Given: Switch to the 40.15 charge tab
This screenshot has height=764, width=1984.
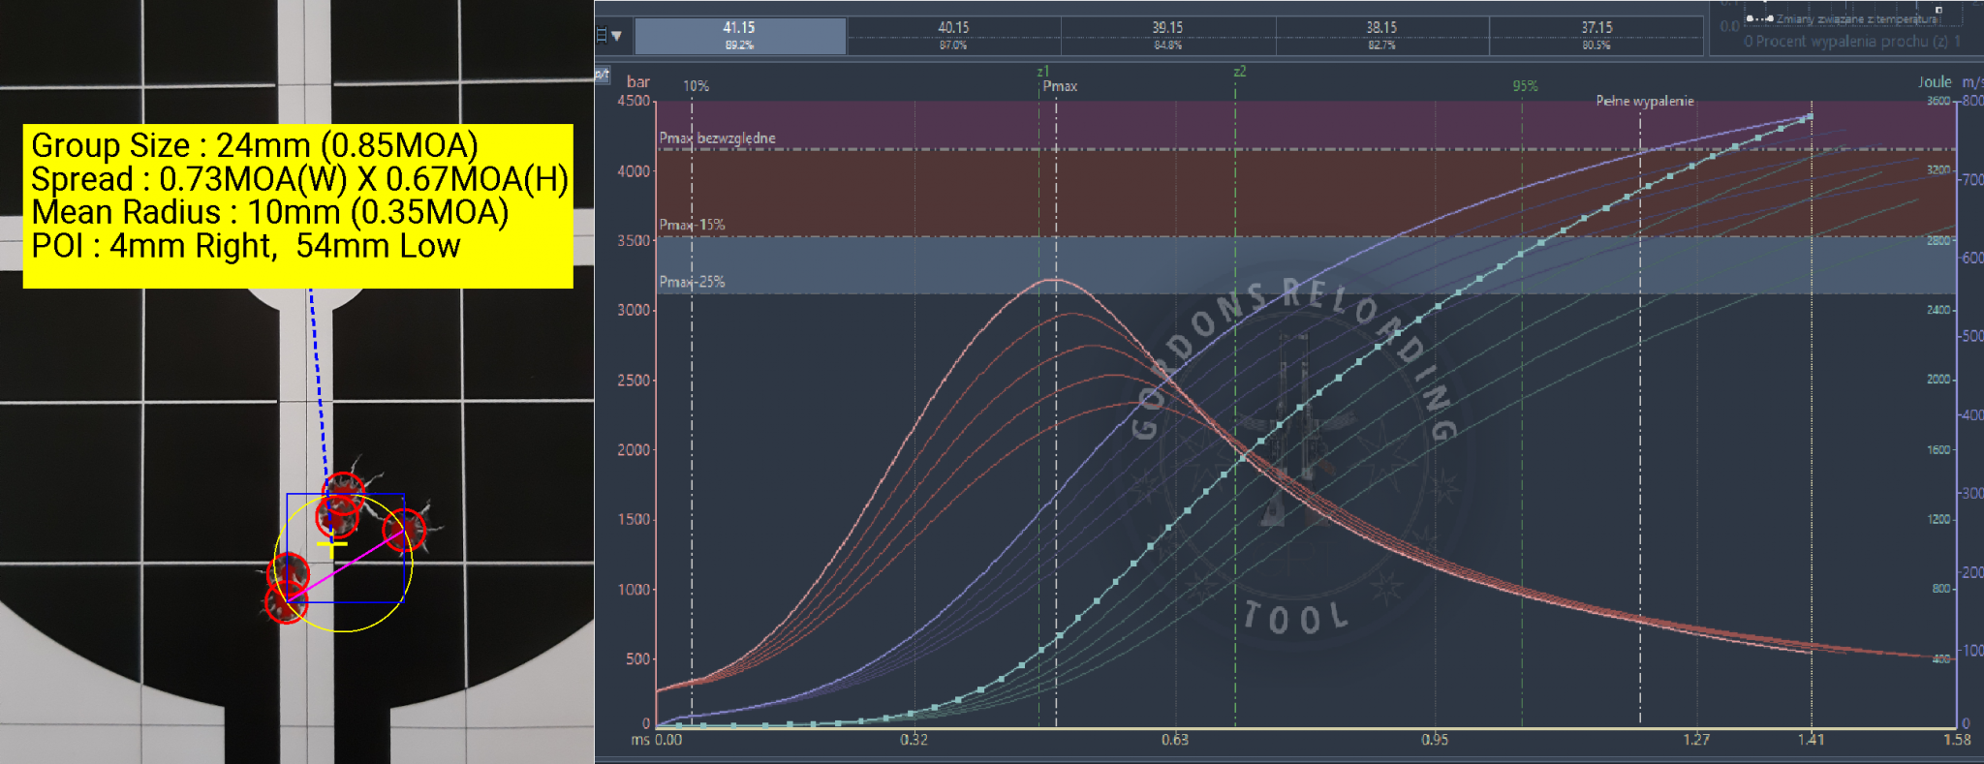Looking at the screenshot, I should point(953,35).
